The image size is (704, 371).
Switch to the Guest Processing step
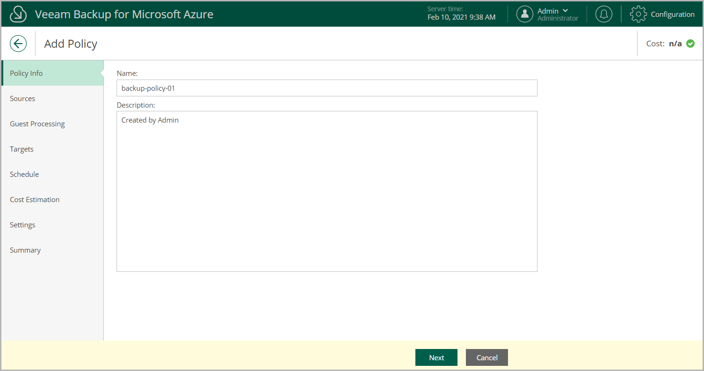(x=52, y=124)
